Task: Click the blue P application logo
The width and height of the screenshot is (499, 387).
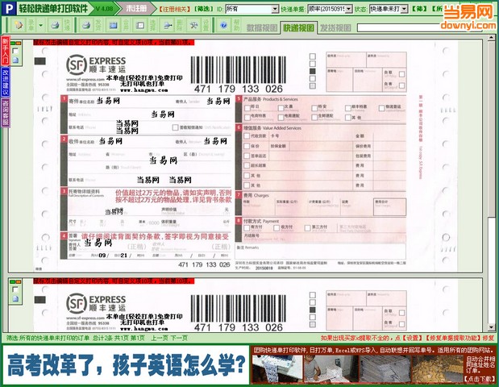Action: (9, 9)
